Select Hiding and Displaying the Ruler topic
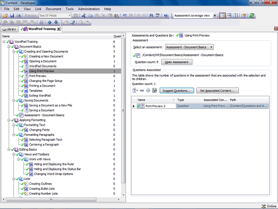 [x=54, y=164]
